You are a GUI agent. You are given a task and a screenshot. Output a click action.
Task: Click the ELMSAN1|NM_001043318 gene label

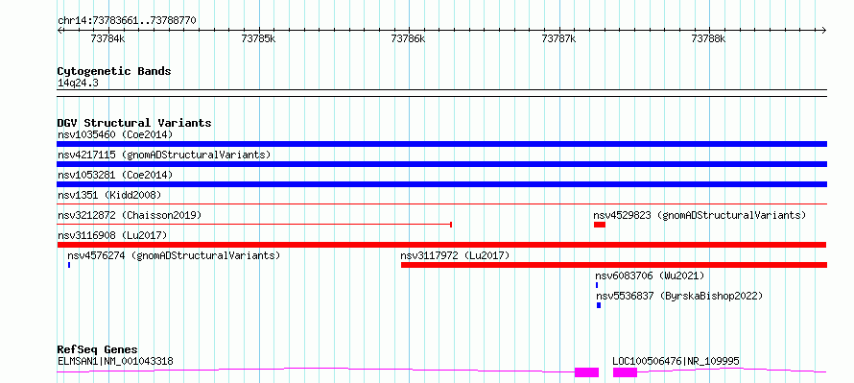click(x=115, y=361)
